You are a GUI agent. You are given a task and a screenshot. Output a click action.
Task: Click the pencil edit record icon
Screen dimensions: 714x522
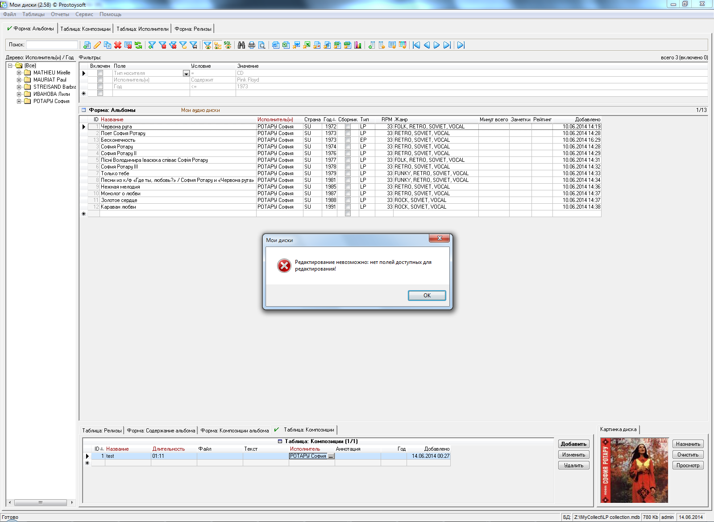pos(97,45)
